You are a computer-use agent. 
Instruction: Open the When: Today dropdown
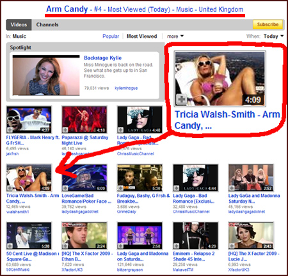[273, 37]
